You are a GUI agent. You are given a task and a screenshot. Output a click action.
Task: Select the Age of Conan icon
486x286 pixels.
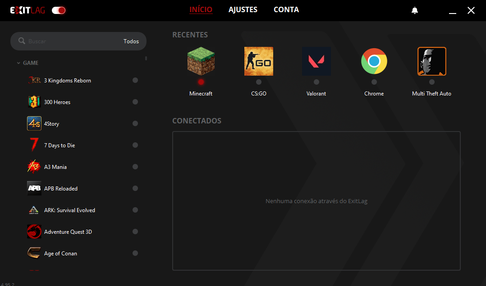click(x=34, y=253)
